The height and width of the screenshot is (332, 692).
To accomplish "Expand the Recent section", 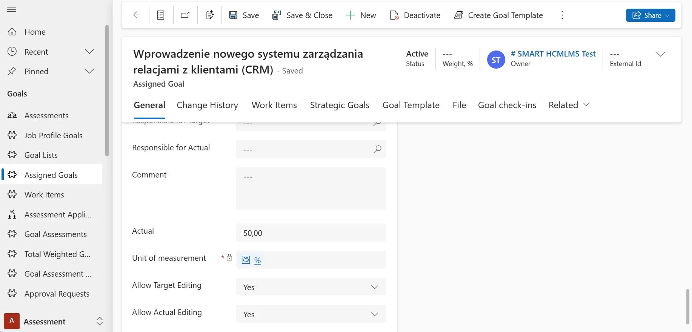I will 89,52.
